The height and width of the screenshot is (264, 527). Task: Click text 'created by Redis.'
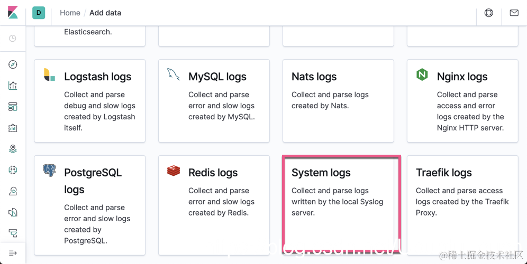click(x=219, y=213)
